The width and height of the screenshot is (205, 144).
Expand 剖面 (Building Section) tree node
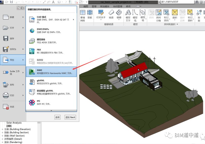click(2, 132)
